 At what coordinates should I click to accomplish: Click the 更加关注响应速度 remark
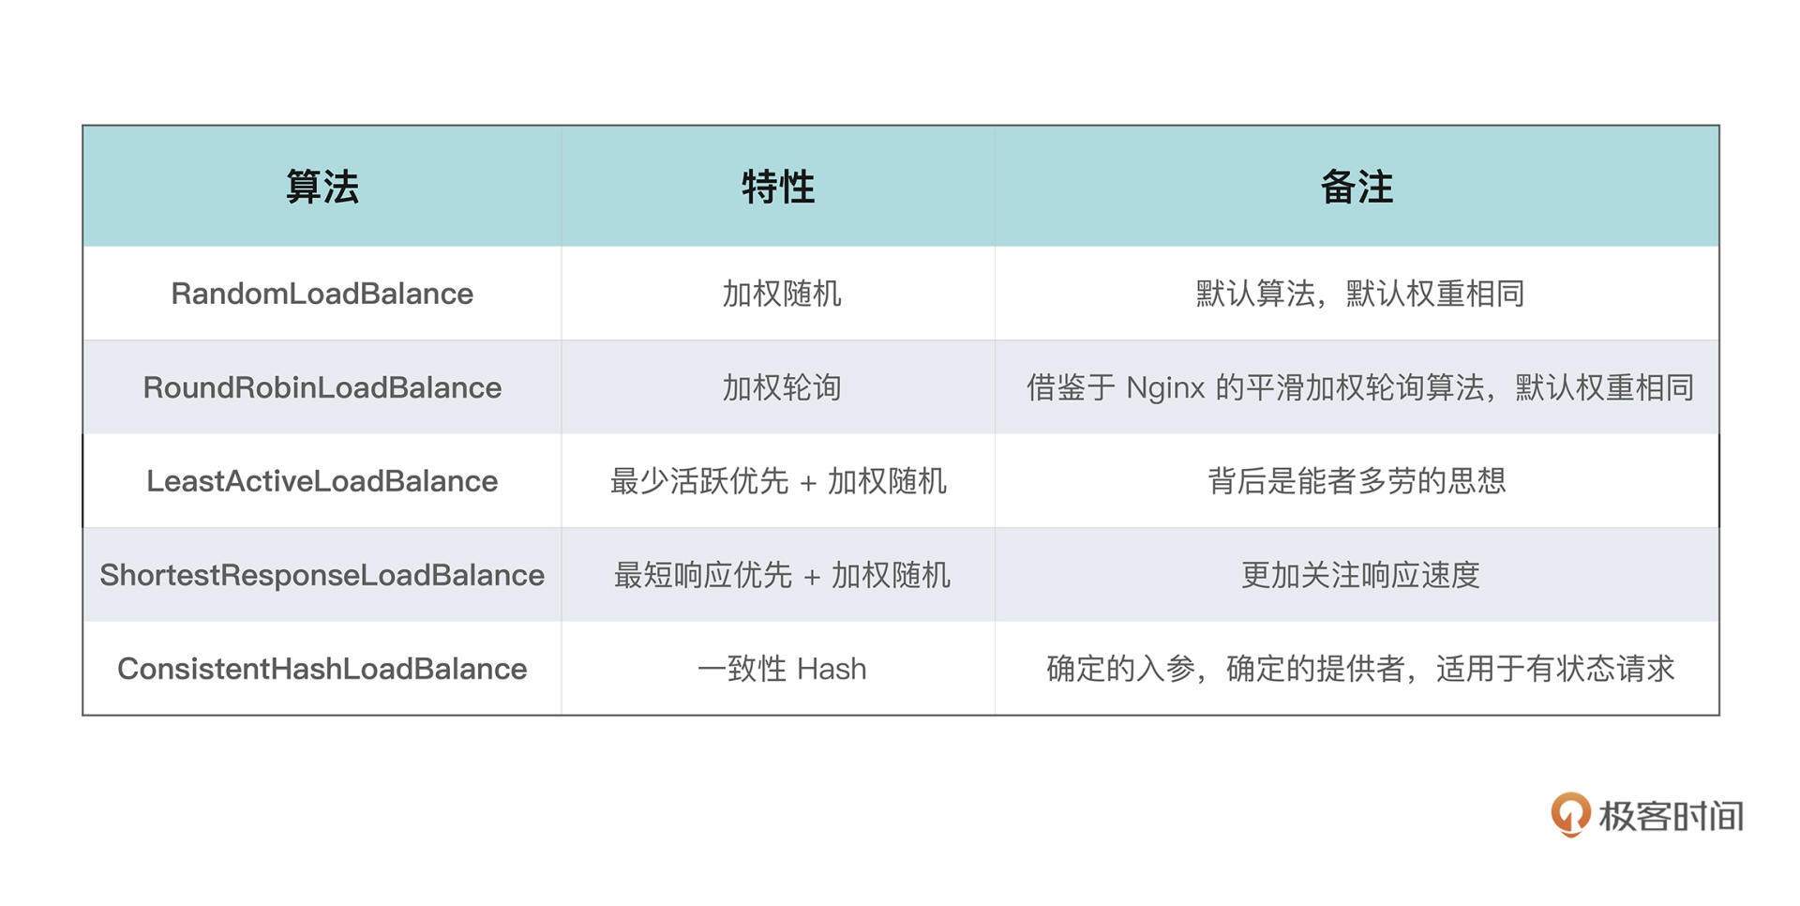pos(1359,575)
